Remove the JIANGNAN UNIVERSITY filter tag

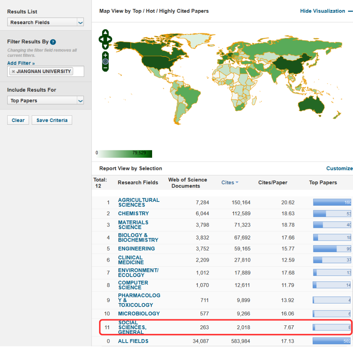click(x=13, y=71)
